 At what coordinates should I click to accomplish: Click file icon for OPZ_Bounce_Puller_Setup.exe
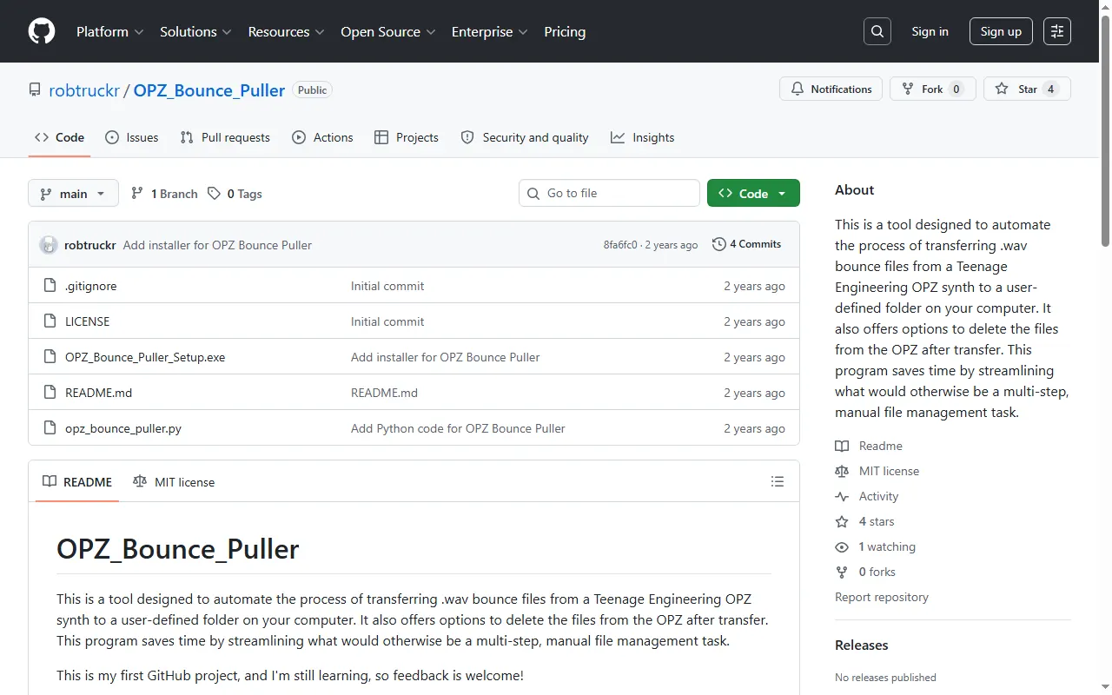pos(50,357)
